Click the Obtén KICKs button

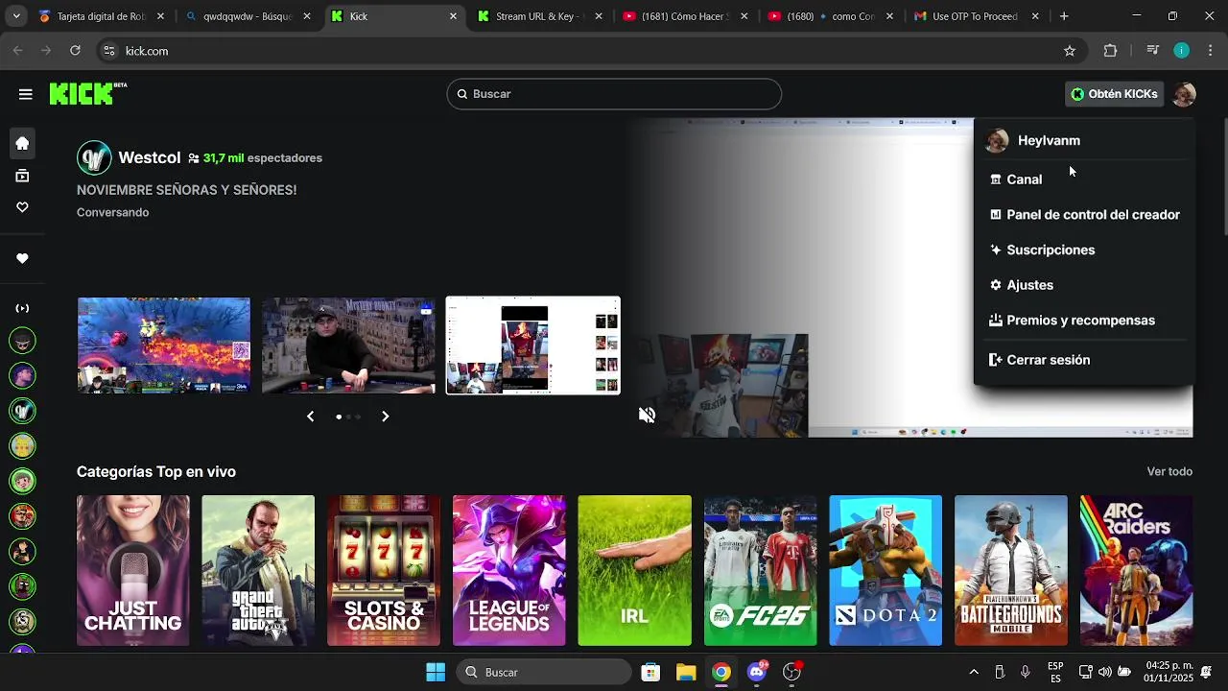pyautogui.click(x=1114, y=94)
